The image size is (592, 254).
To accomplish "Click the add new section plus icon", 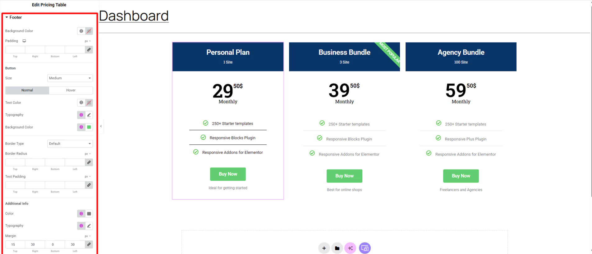I will tap(324, 248).
